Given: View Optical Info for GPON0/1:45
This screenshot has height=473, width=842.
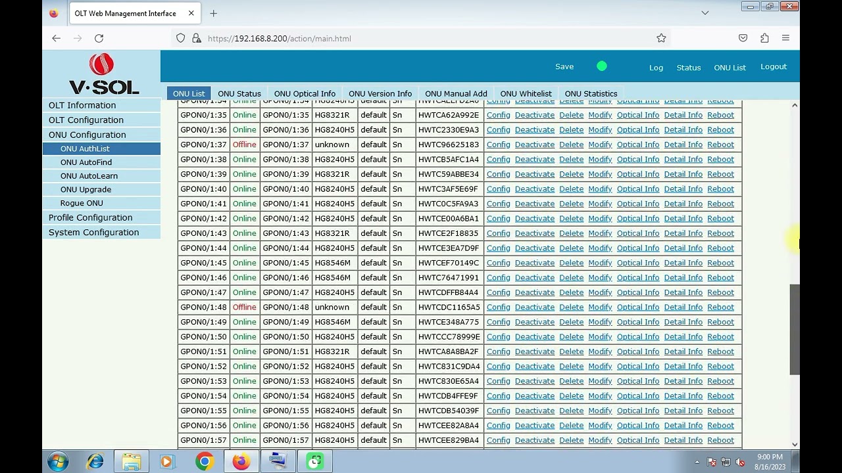Looking at the screenshot, I should (x=637, y=263).
